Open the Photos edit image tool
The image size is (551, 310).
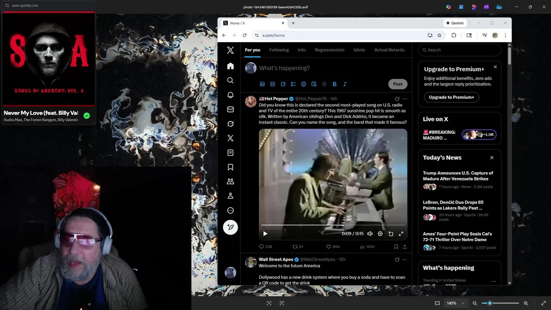[x=461, y=7]
